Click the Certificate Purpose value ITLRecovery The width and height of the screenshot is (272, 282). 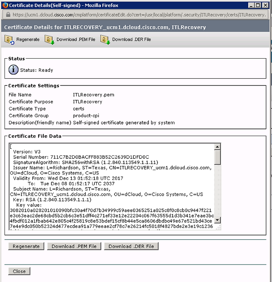88,102
